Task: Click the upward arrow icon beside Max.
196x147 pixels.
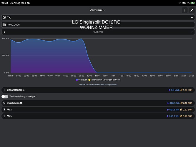Action: click(4, 110)
